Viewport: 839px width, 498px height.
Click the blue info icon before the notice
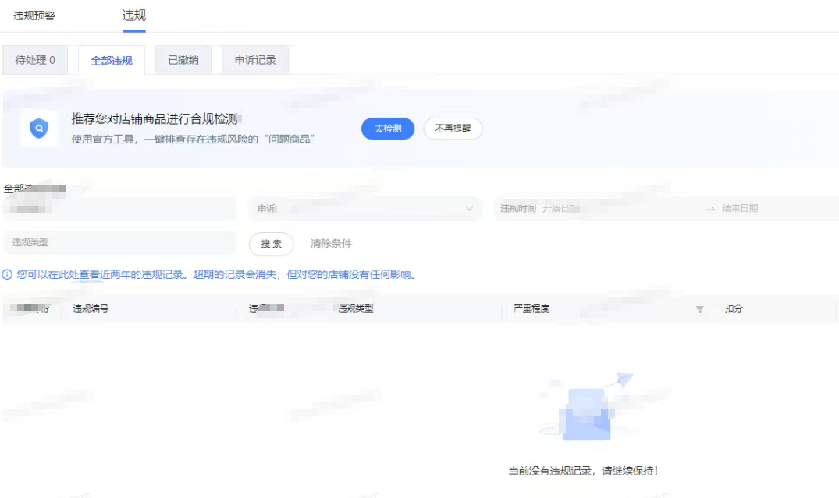coord(7,275)
